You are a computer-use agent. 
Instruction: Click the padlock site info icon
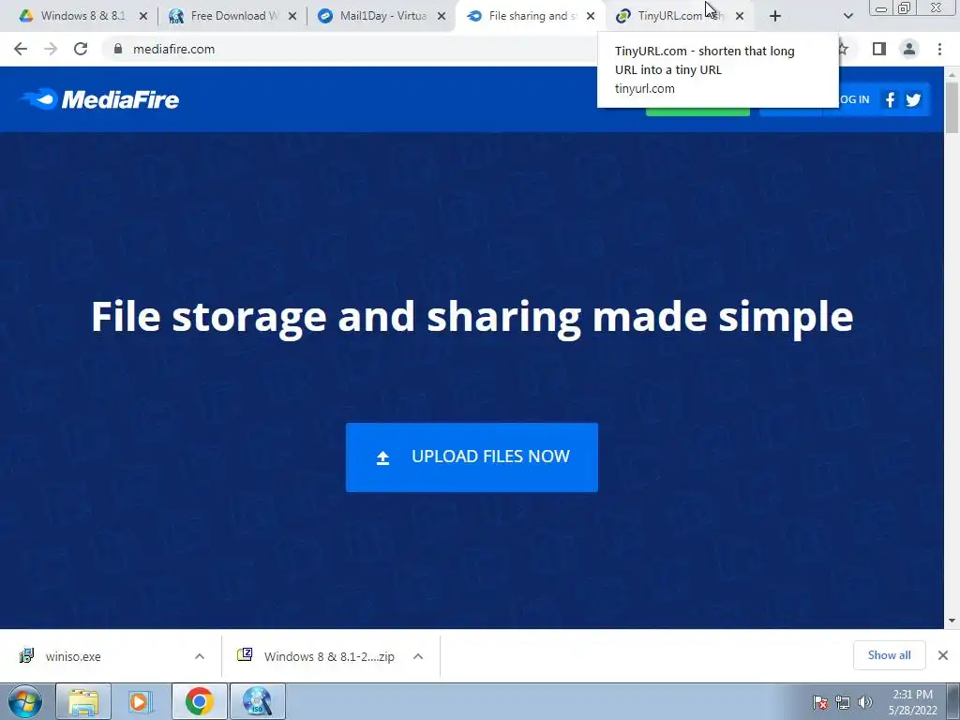(118, 49)
